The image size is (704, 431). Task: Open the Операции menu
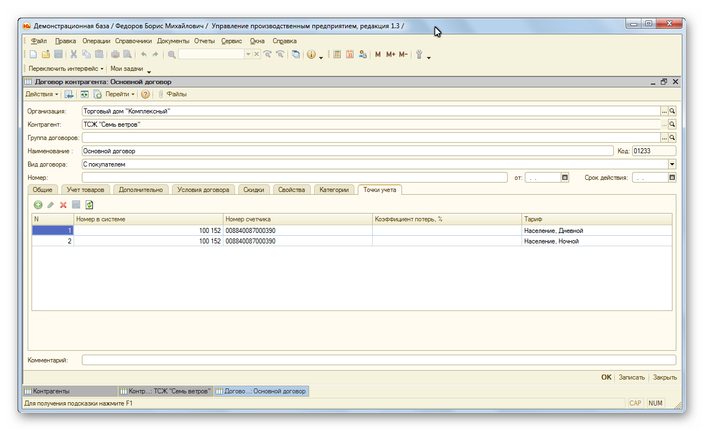(96, 41)
